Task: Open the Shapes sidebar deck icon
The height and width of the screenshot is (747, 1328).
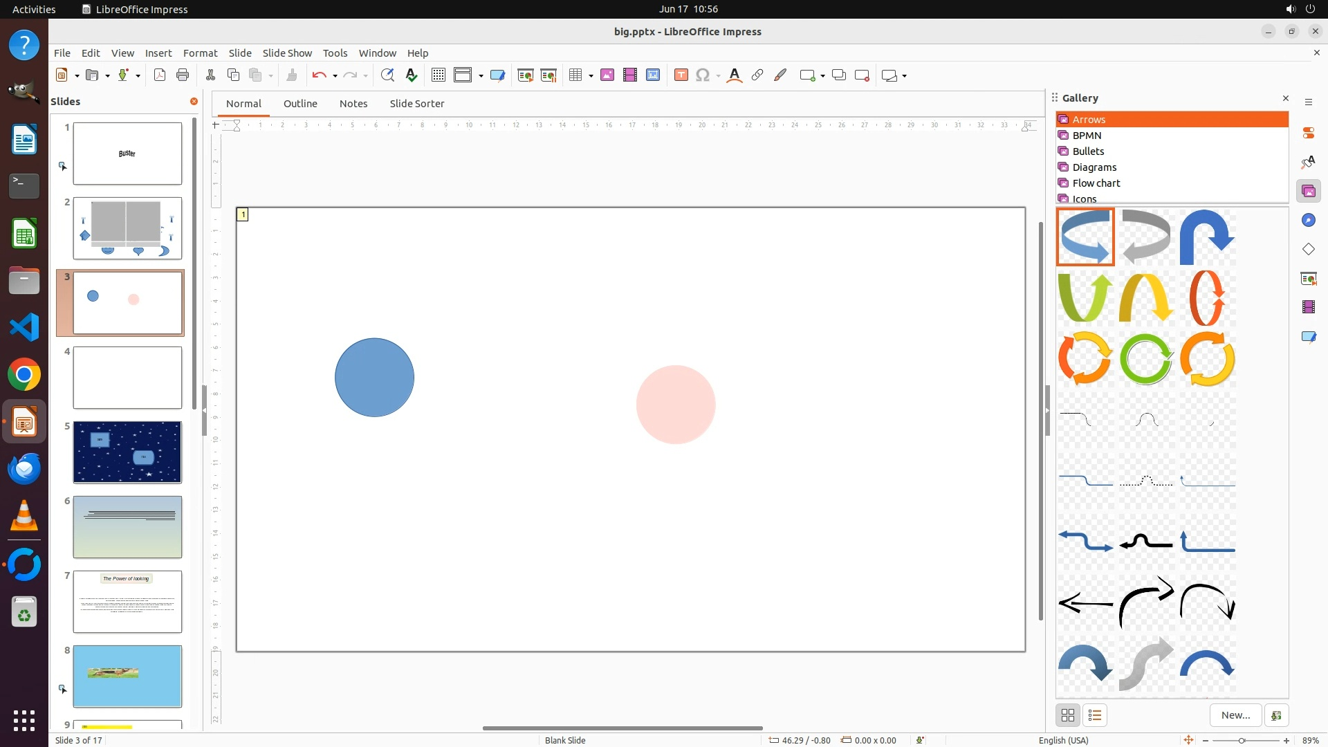Action: pos(1308,249)
